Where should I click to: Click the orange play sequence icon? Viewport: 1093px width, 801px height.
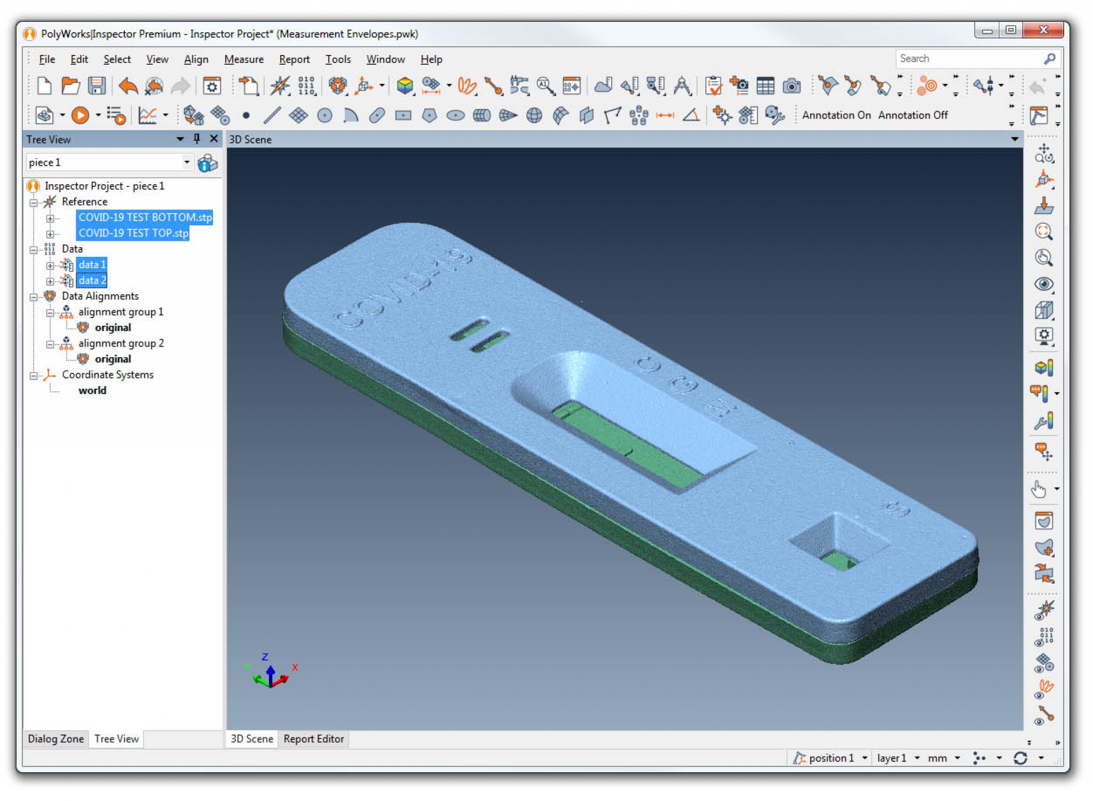click(x=80, y=115)
